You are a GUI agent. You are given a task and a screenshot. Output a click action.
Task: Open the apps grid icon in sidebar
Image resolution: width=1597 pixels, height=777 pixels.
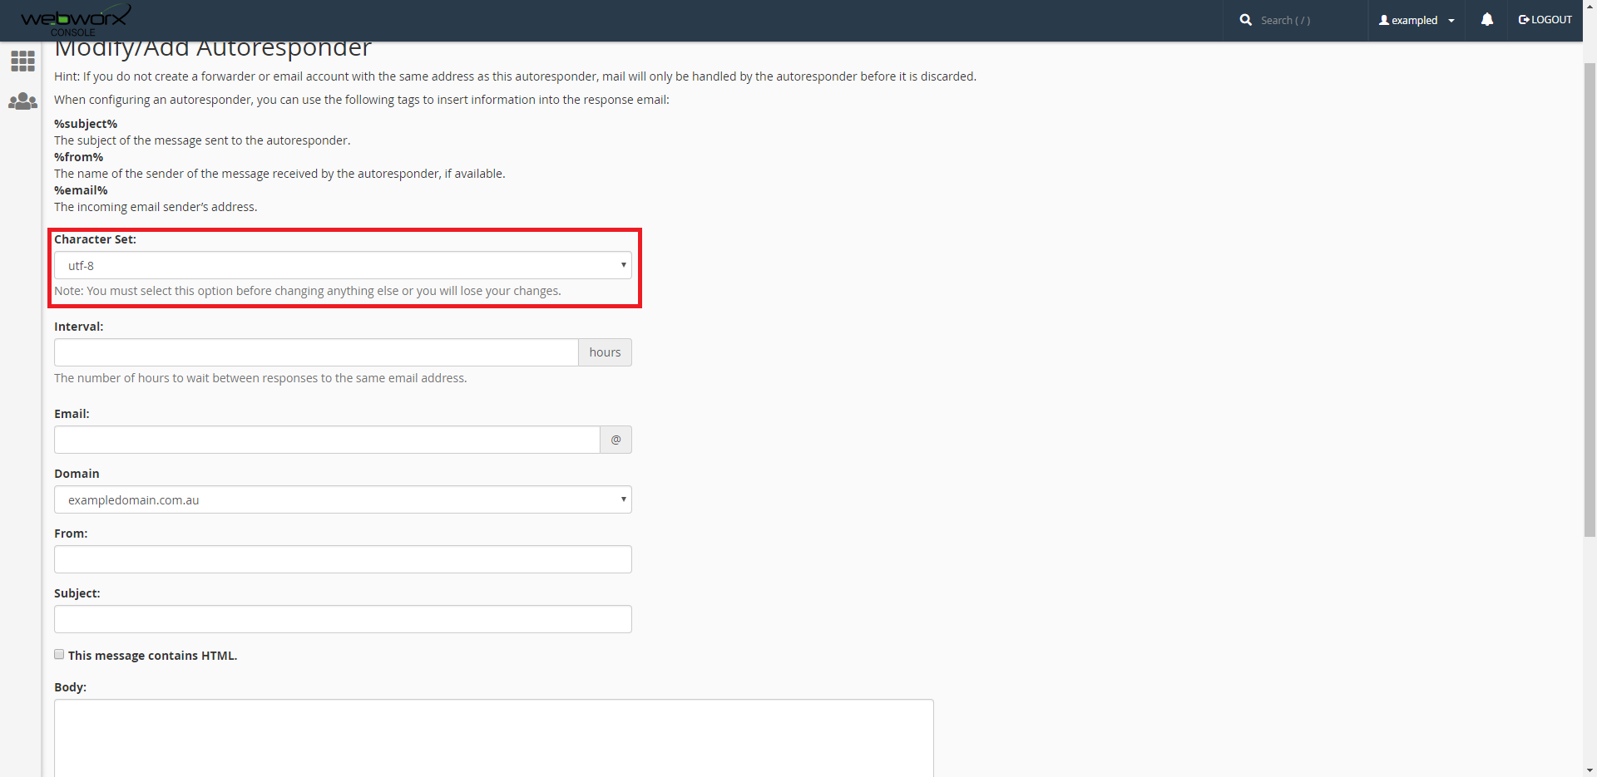point(22,61)
